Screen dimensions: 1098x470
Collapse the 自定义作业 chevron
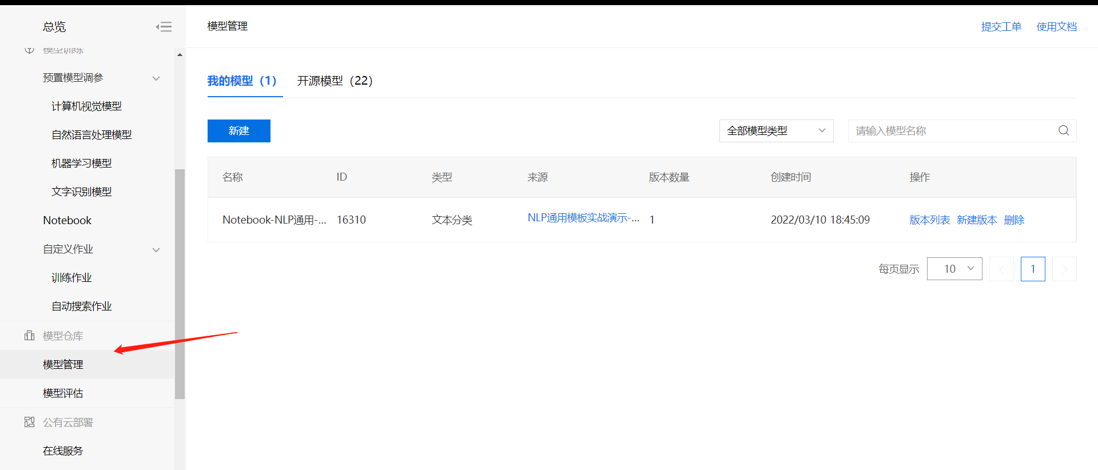coord(156,250)
